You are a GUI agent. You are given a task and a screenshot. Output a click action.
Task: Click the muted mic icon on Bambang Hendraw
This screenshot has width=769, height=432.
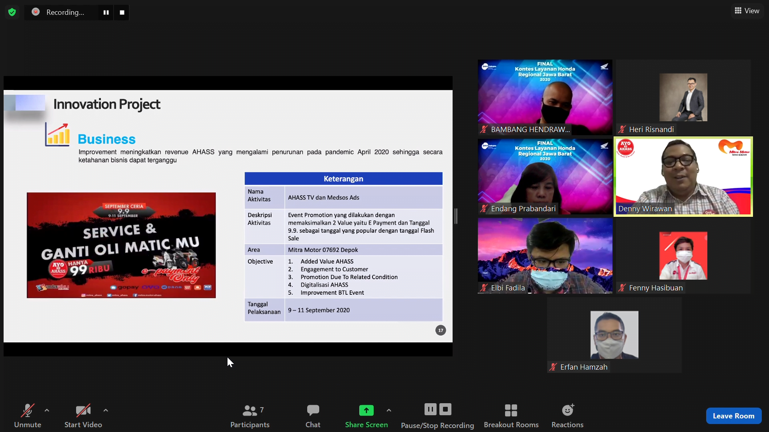[x=484, y=129]
